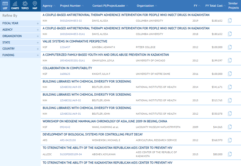Click the Similar Projects column header
The image size is (241, 166).
click(234, 5)
